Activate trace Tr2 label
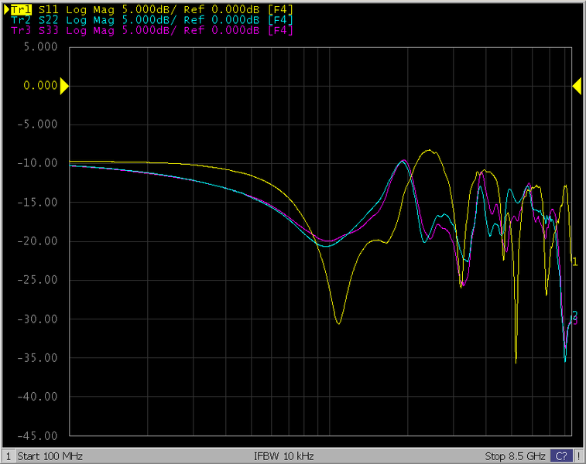The width and height of the screenshot is (586, 464). pyautogui.click(x=21, y=20)
